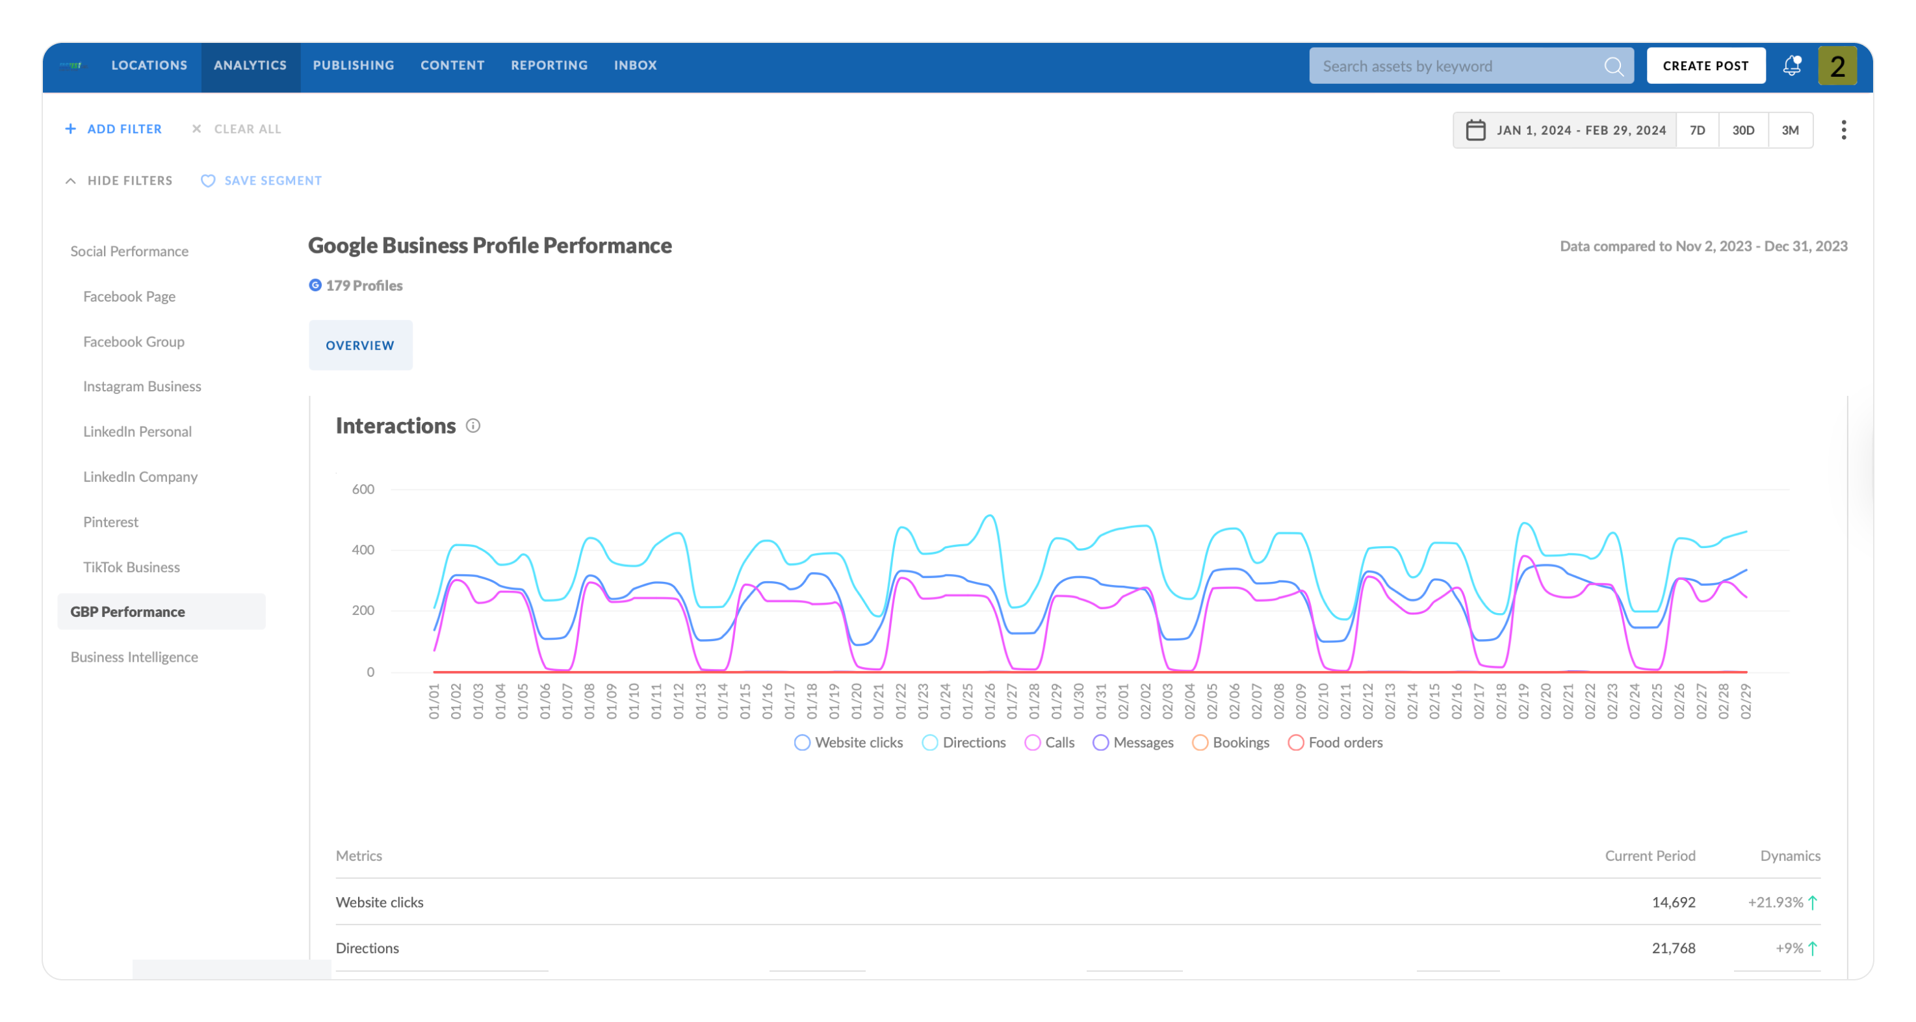This screenshot has height=1022, width=1916.
Task: Click the Google icon beside 179 Profiles
Action: pyautogui.click(x=315, y=285)
